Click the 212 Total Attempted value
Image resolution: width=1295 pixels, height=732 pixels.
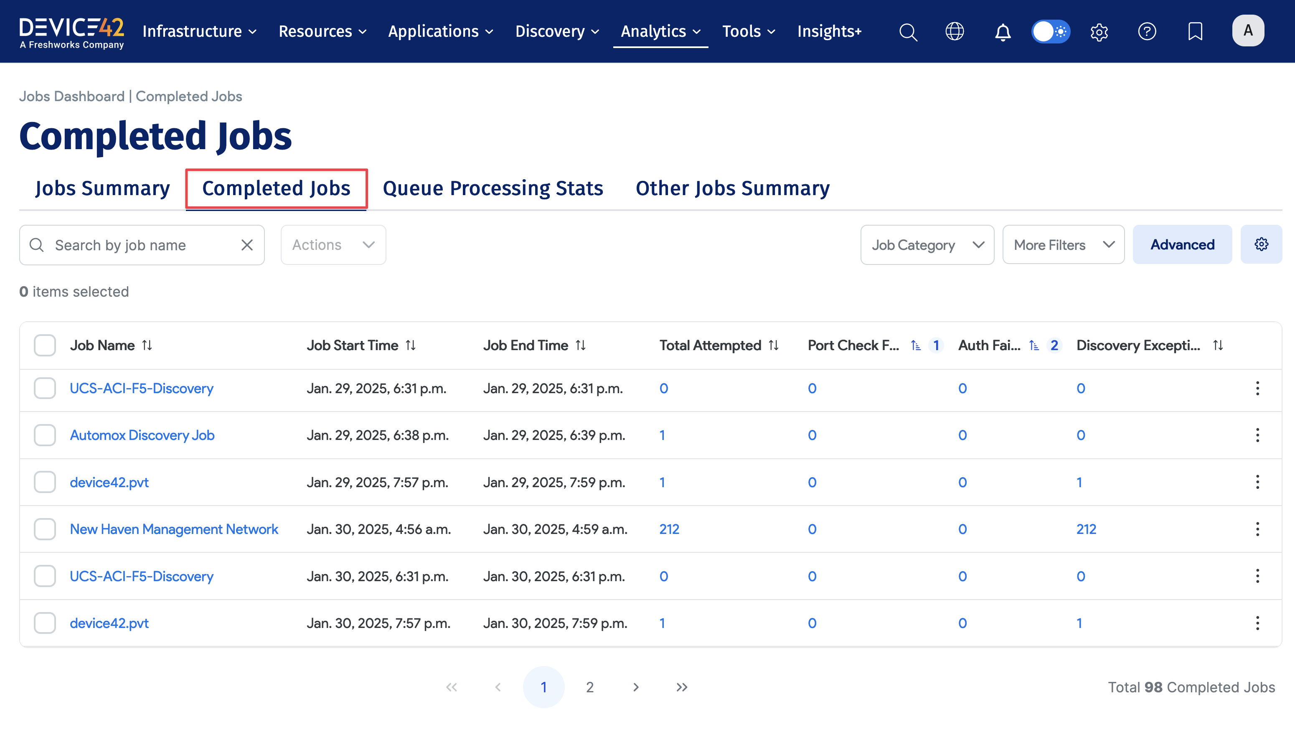(669, 529)
